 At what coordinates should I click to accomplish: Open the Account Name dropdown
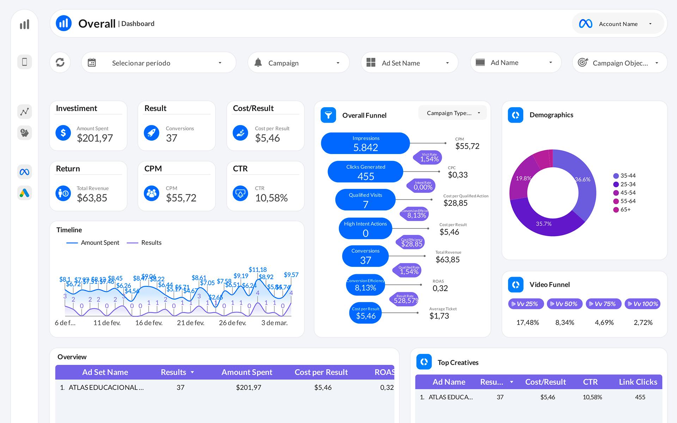618,24
